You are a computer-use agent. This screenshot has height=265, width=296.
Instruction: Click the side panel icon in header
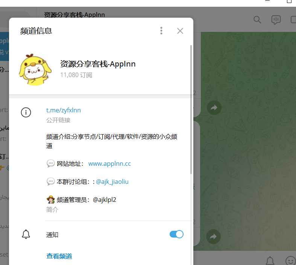tap(293, 20)
